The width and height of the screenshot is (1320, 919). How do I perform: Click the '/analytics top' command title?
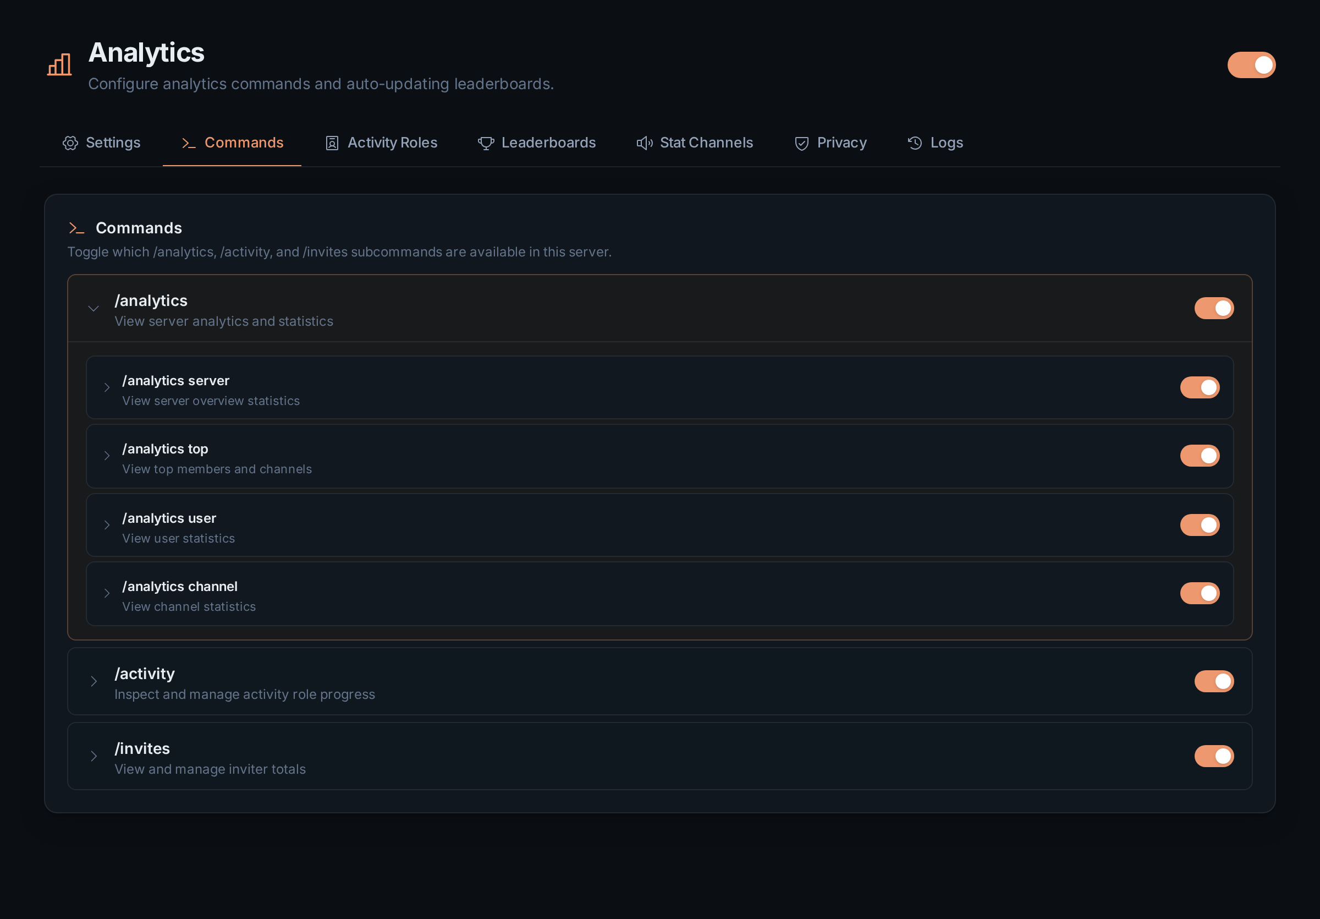[x=165, y=449]
